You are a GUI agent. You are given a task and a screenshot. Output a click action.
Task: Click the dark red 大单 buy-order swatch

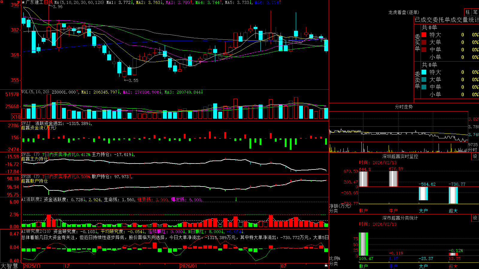(424, 42)
